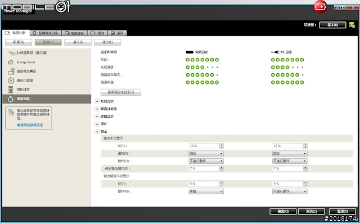Expand the 事件 section
The image size is (360, 223).
point(97,124)
